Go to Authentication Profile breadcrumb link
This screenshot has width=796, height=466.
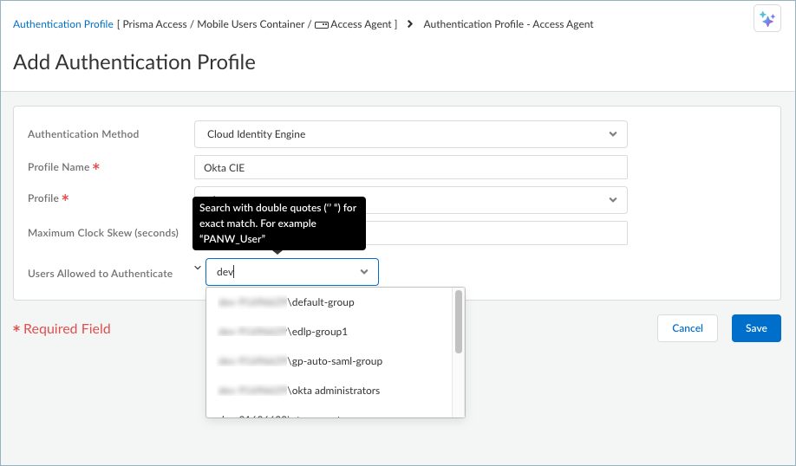click(x=62, y=24)
